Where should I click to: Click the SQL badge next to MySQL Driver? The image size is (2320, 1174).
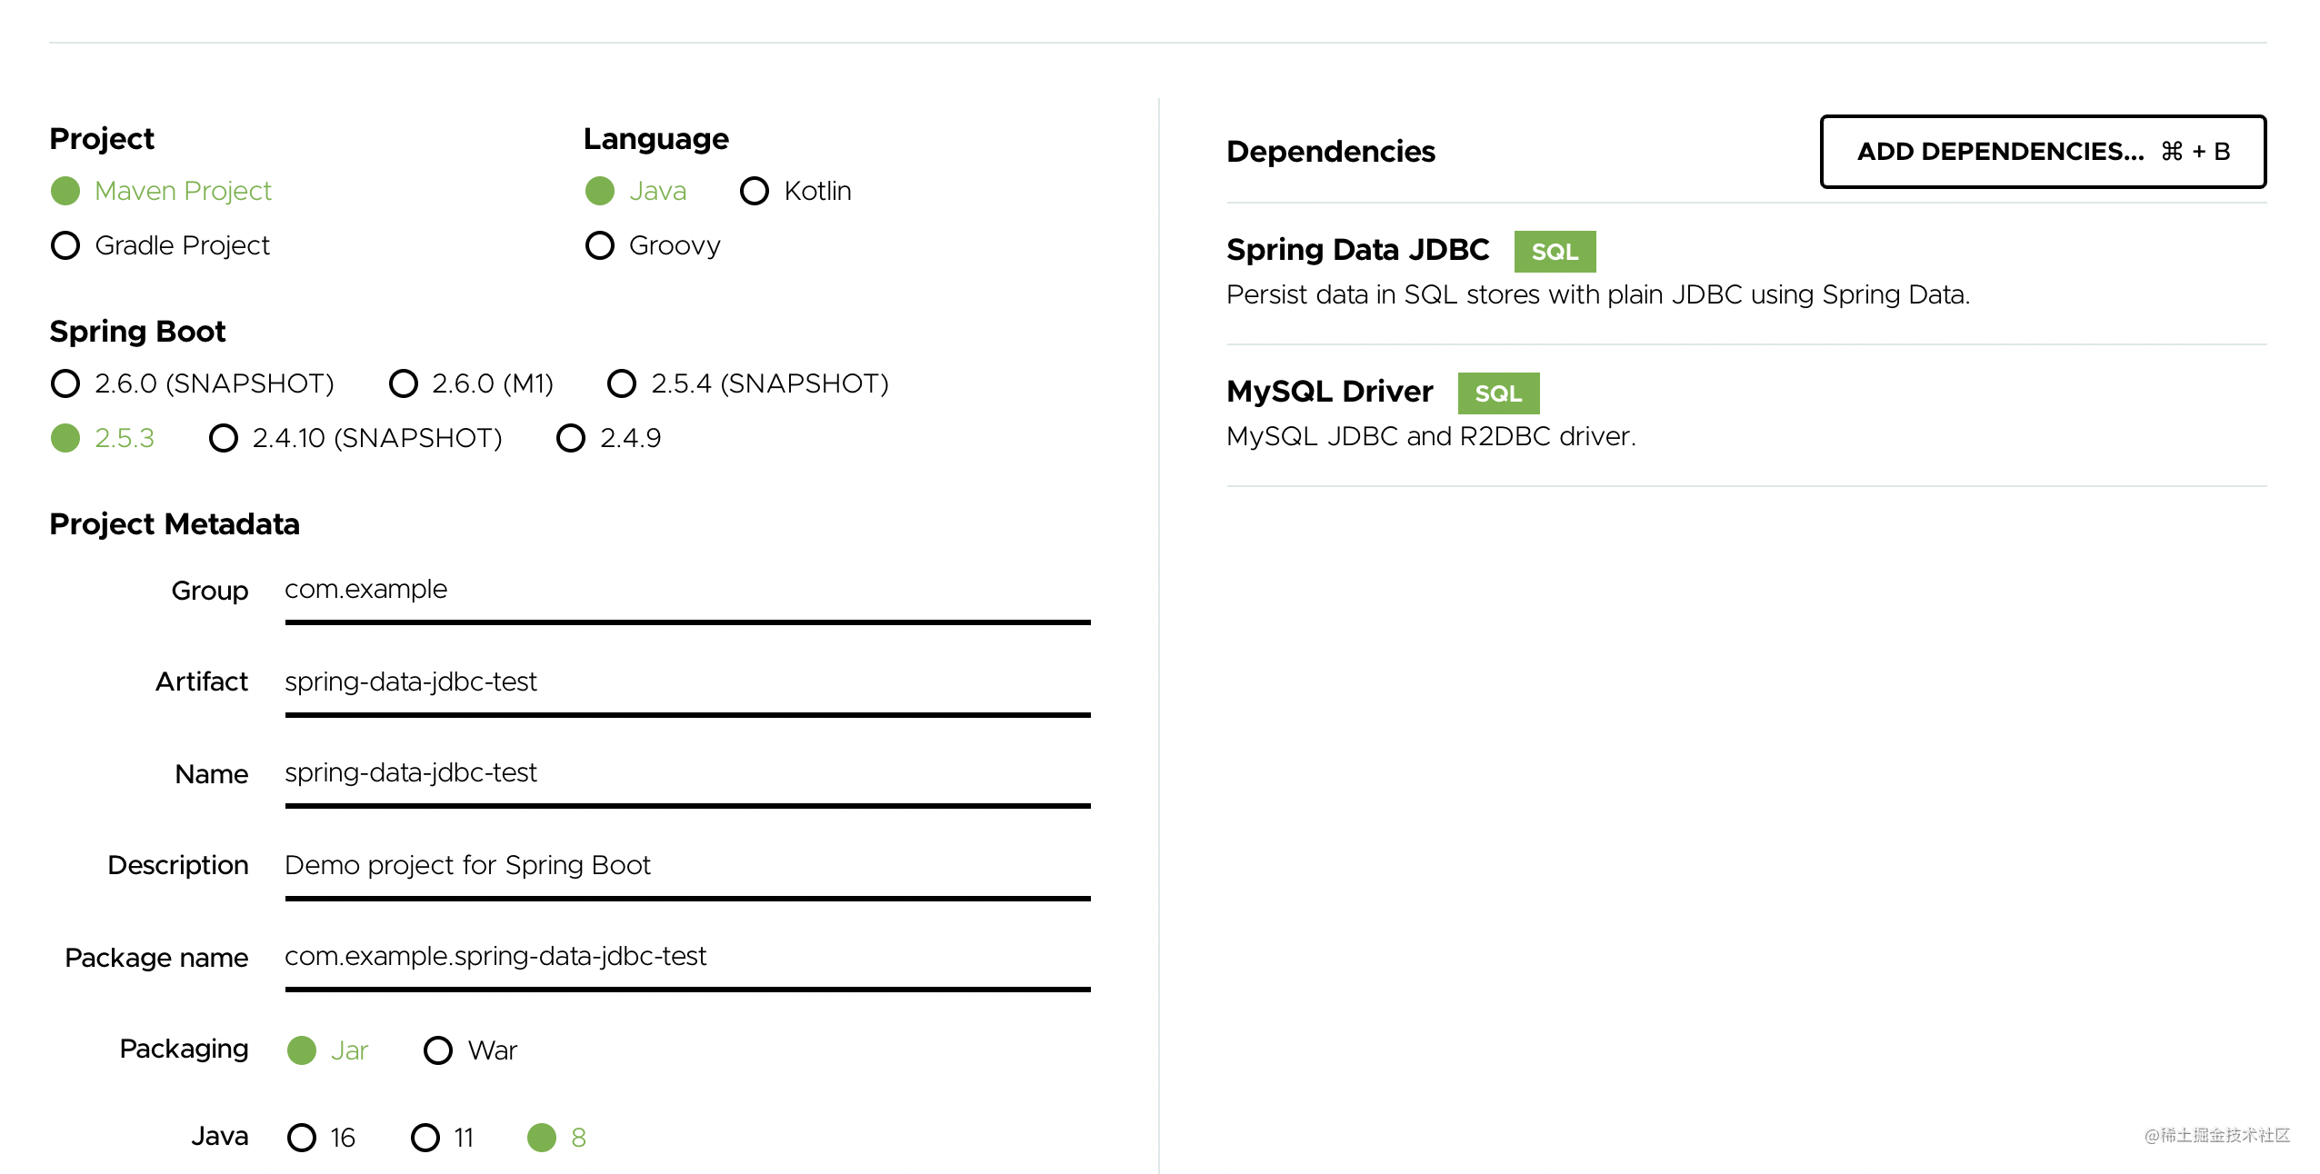click(1498, 393)
